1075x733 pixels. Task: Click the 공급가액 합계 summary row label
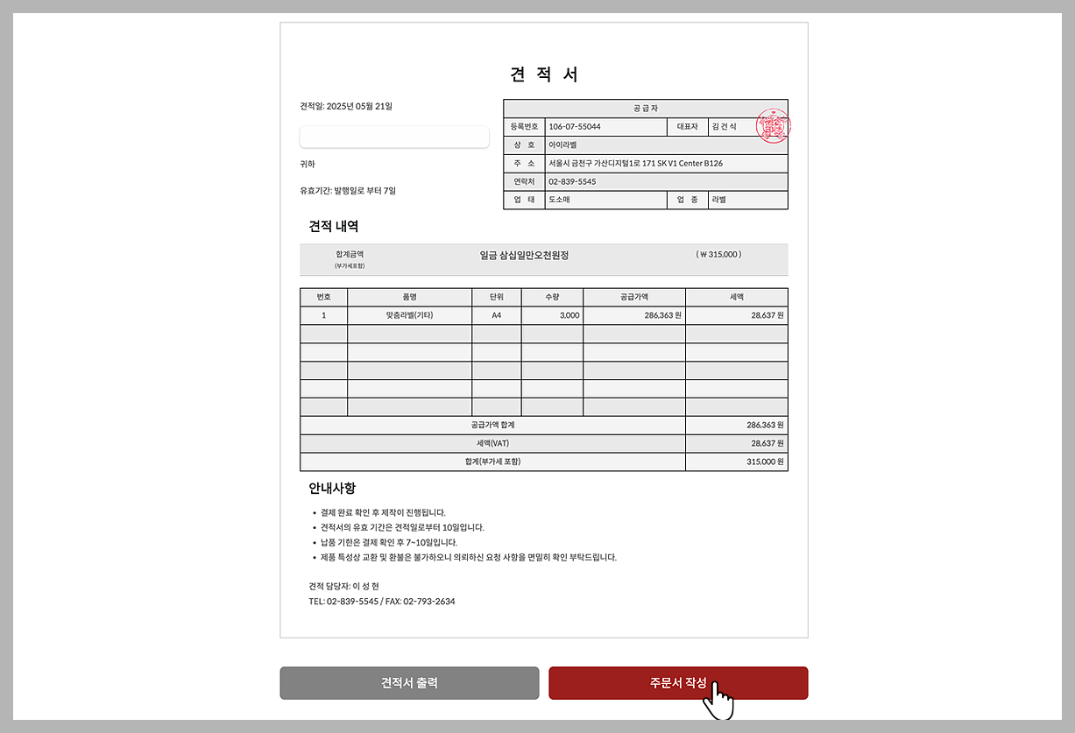click(x=492, y=425)
